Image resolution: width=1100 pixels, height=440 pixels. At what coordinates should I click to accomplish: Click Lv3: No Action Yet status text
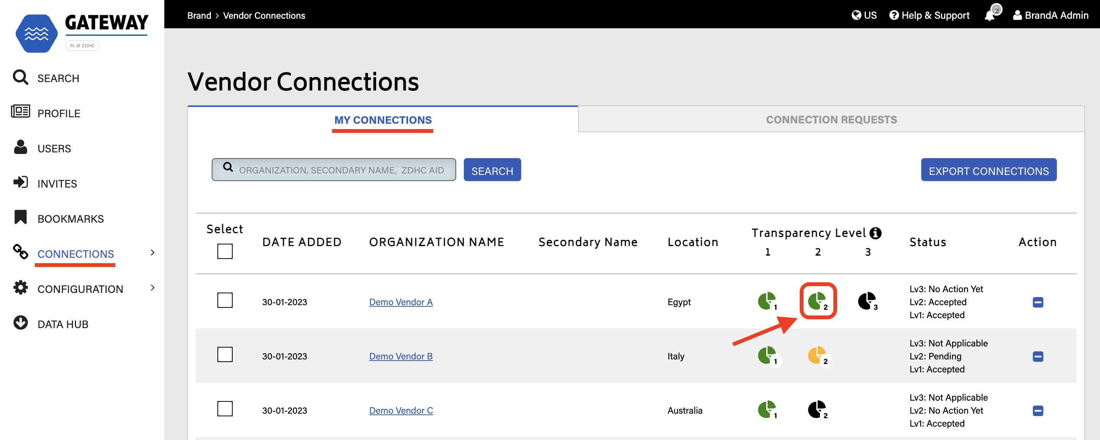[x=946, y=289]
